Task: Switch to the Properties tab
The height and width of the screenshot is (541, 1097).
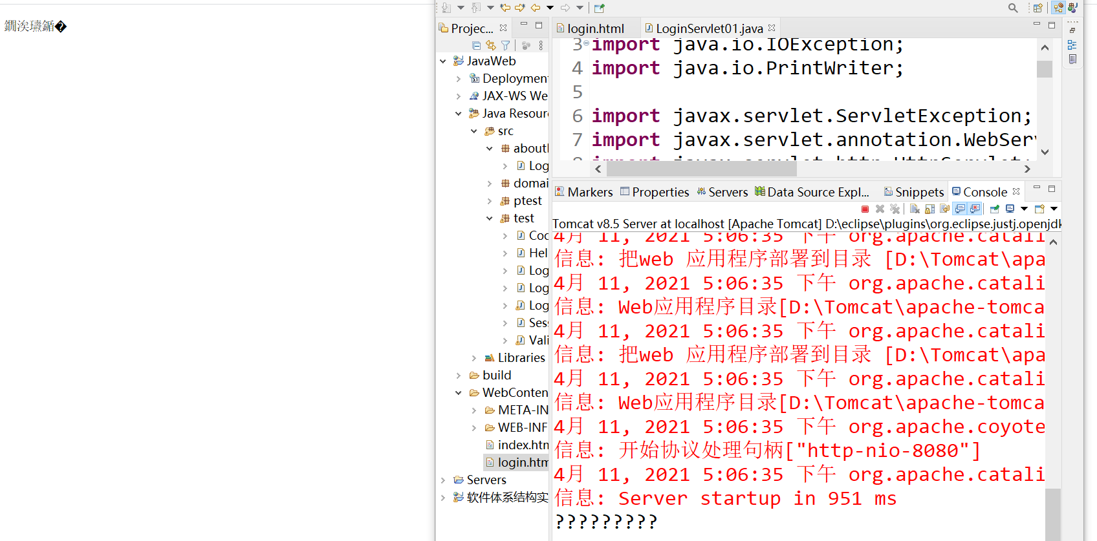Action: tap(655, 192)
